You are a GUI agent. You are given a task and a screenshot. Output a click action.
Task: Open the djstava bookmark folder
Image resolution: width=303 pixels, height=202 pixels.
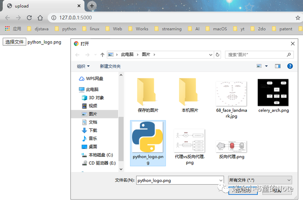click(38, 29)
